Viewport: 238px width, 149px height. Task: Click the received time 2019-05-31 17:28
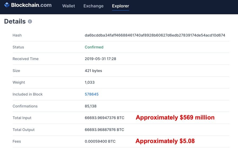pyautogui.click(x=100, y=59)
